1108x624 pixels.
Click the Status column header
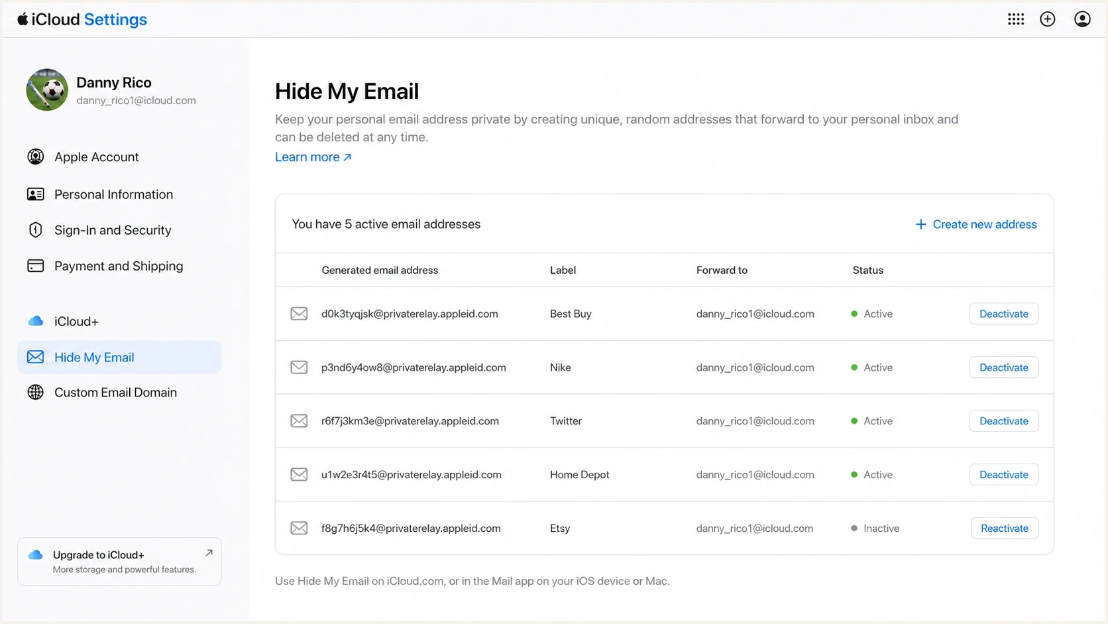867,270
